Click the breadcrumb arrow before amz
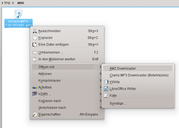This screenshot has height=128, width=179. click(13, 3)
